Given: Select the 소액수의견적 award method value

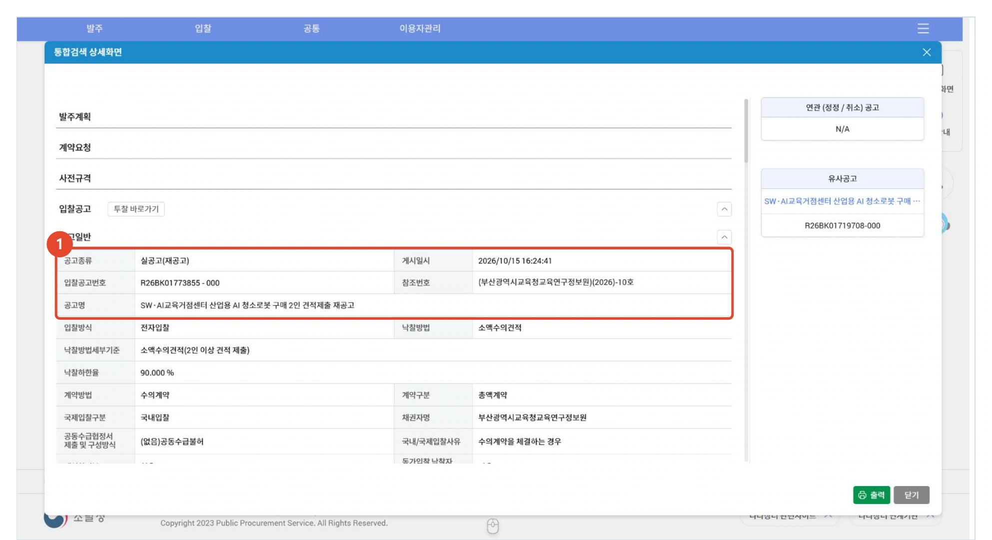Looking at the screenshot, I should click(x=500, y=328).
